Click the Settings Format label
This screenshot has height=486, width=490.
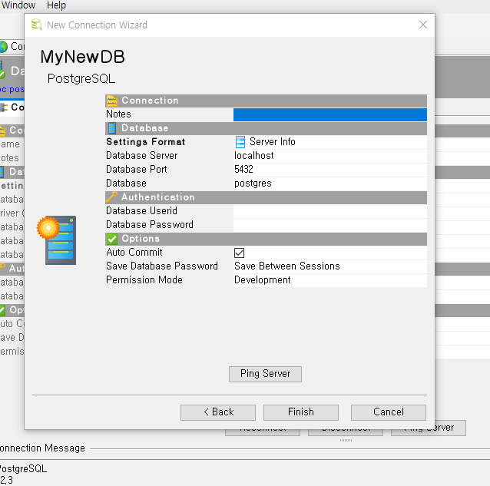146,142
